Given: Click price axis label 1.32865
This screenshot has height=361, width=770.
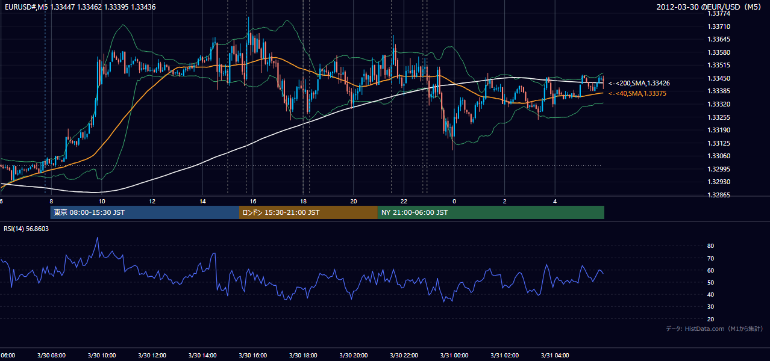Looking at the screenshot, I should 718,195.
